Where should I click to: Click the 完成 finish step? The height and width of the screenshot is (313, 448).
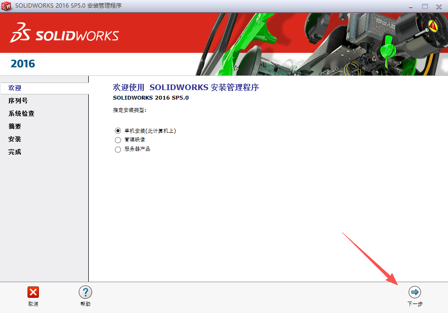click(14, 152)
